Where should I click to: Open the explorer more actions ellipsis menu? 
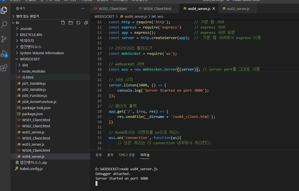coord(83,8)
